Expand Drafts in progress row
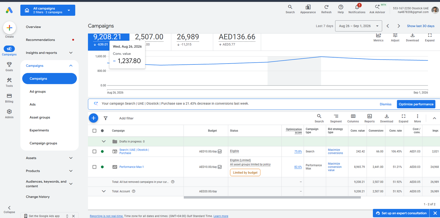Screen dimensions: 440x218 pyautogui.click(x=104, y=141)
